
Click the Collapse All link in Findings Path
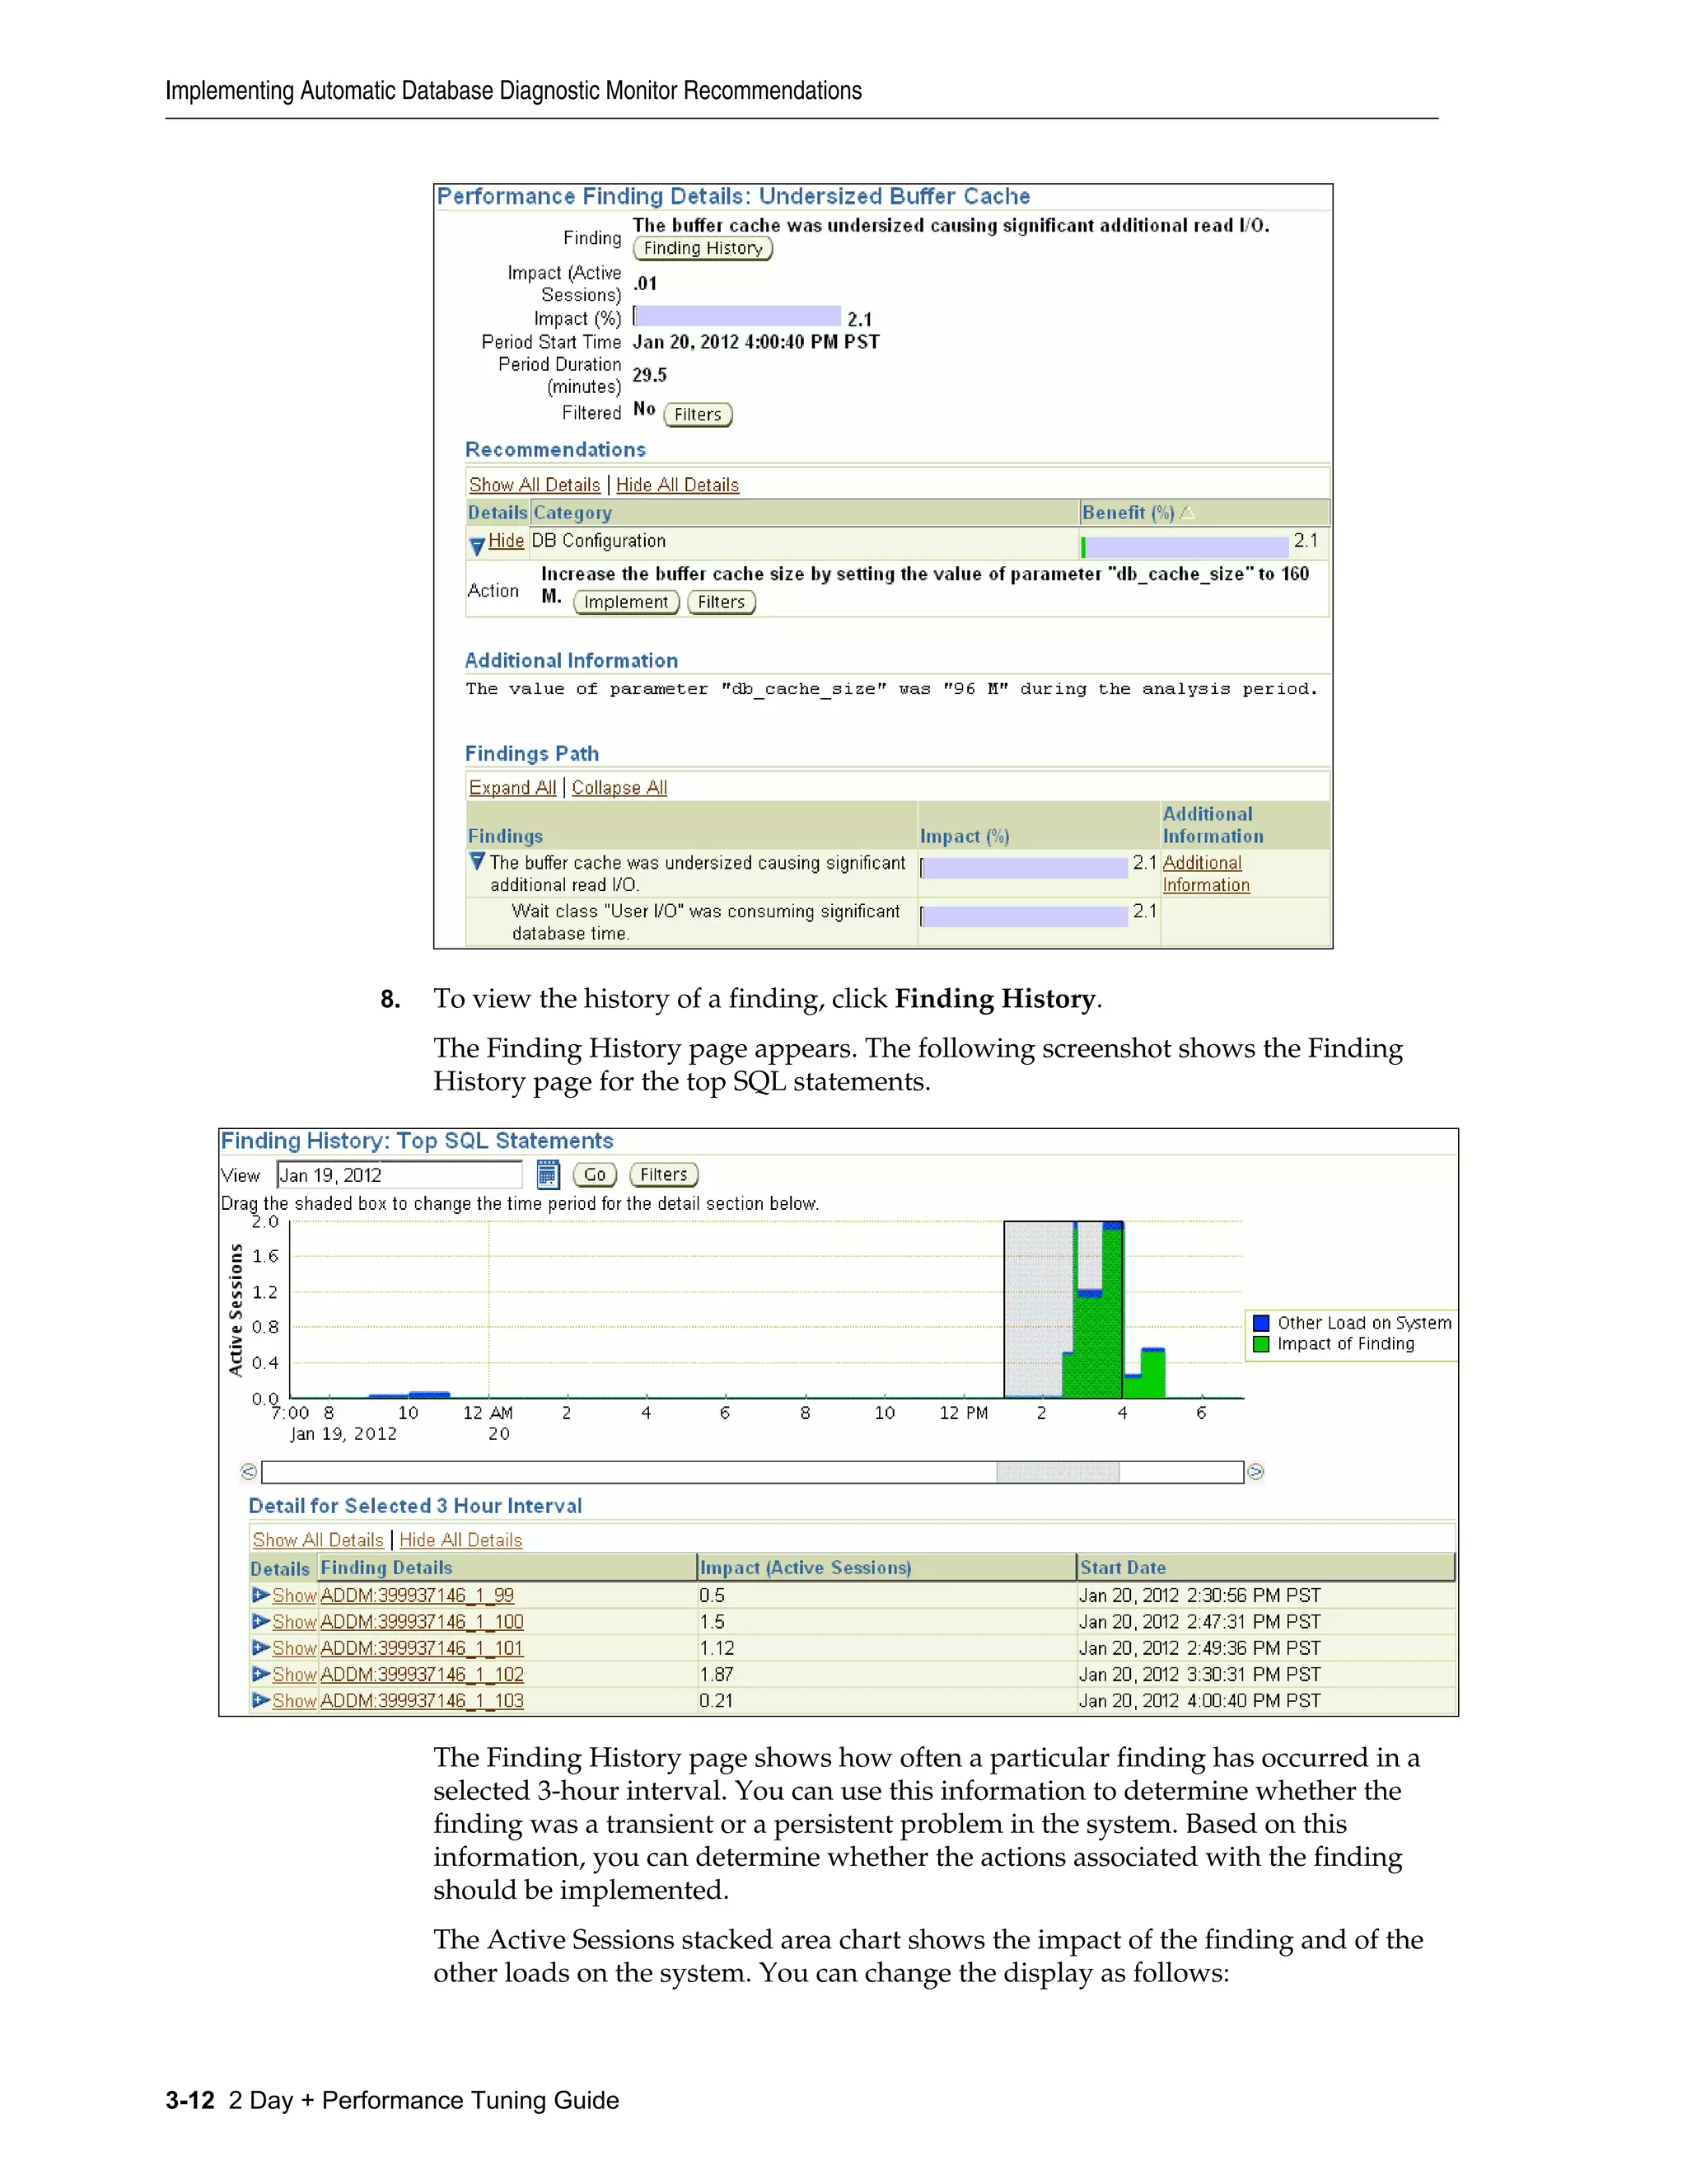(x=619, y=788)
